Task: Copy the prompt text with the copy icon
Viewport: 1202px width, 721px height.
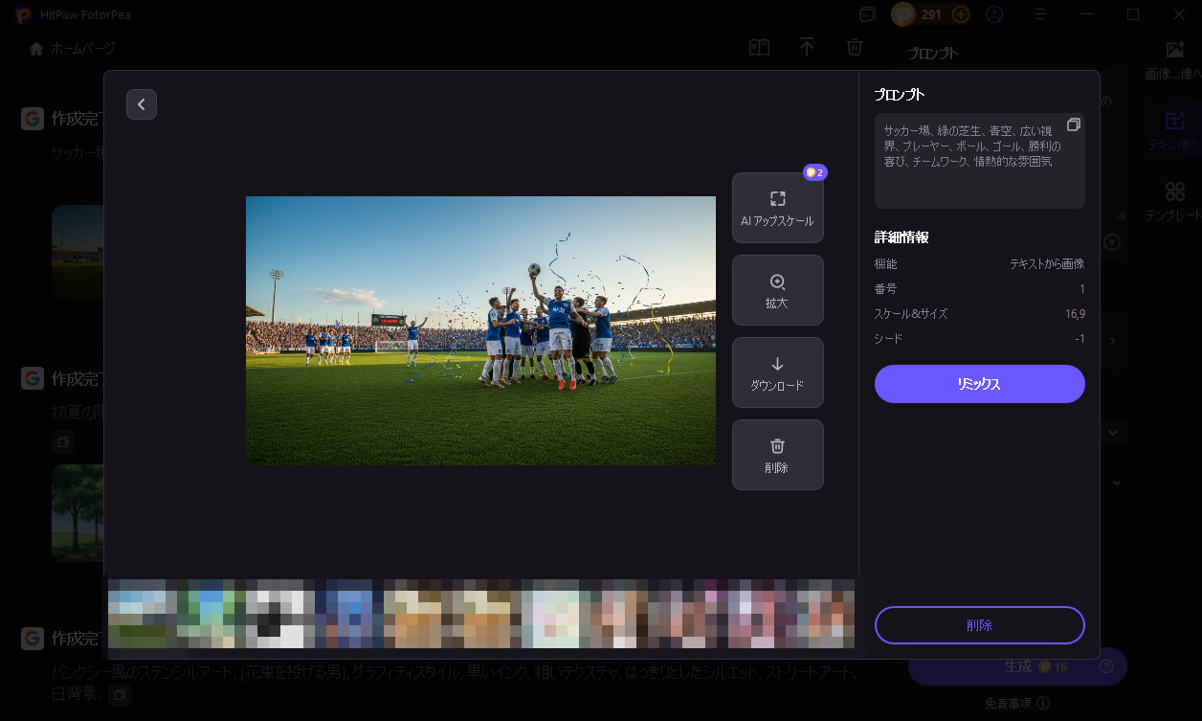Action: (x=1073, y=124)
